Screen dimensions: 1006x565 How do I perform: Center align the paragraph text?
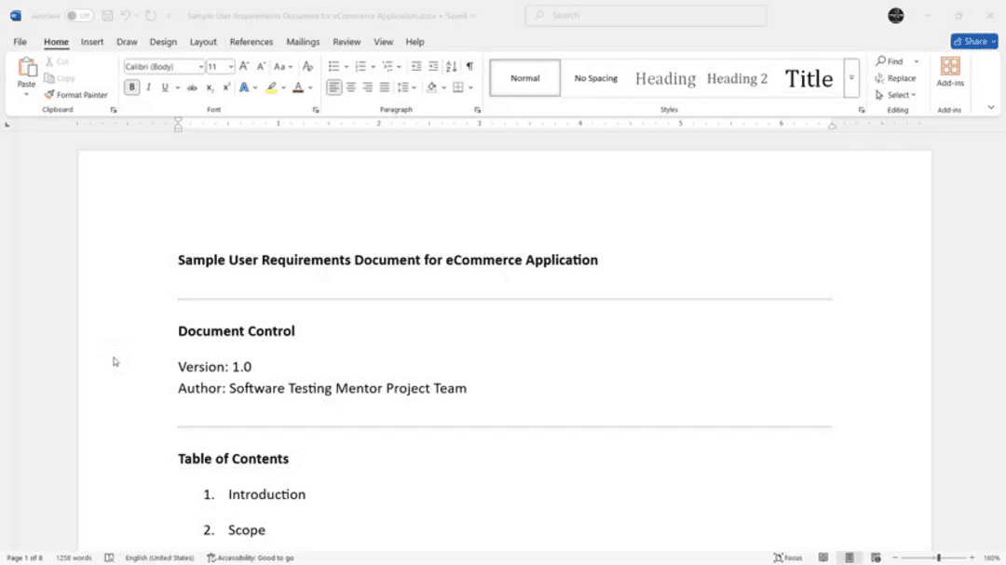click(351, 87)
